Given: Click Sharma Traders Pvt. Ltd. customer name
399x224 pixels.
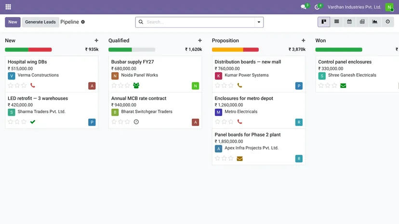Looking at the screenshot, I should click(x=41, y=112).
